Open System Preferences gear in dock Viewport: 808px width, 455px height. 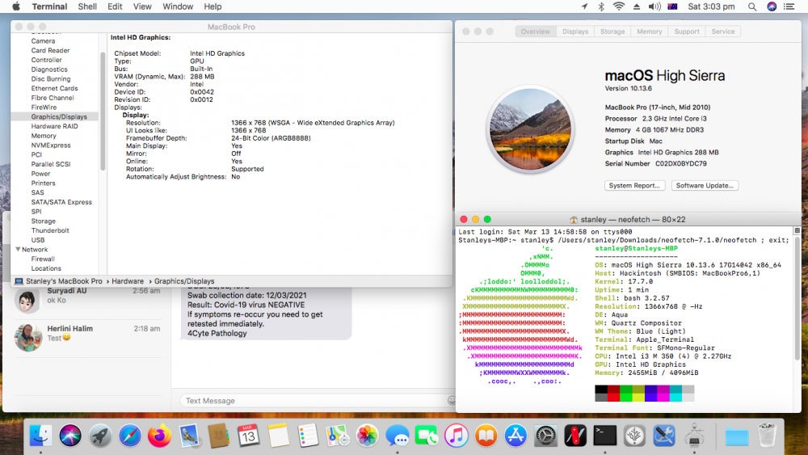(545, 436)
